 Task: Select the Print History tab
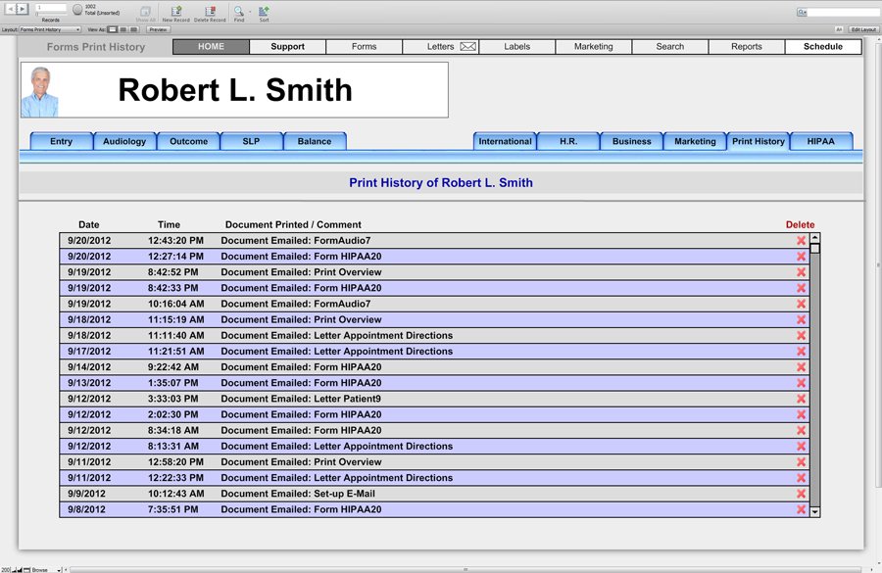(x=759, y=141)
